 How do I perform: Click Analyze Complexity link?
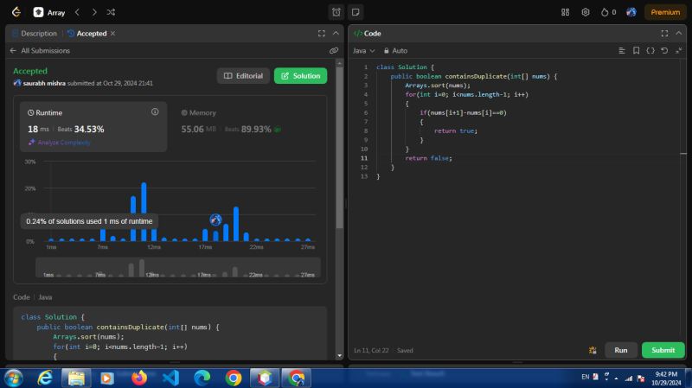pyautogui.click(x=60, y=143)
